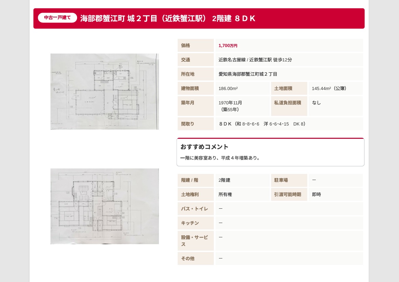Select the 建物面積 value 186.00m²
This screenshot has height=282, width=399.
(x=228, y=88)
